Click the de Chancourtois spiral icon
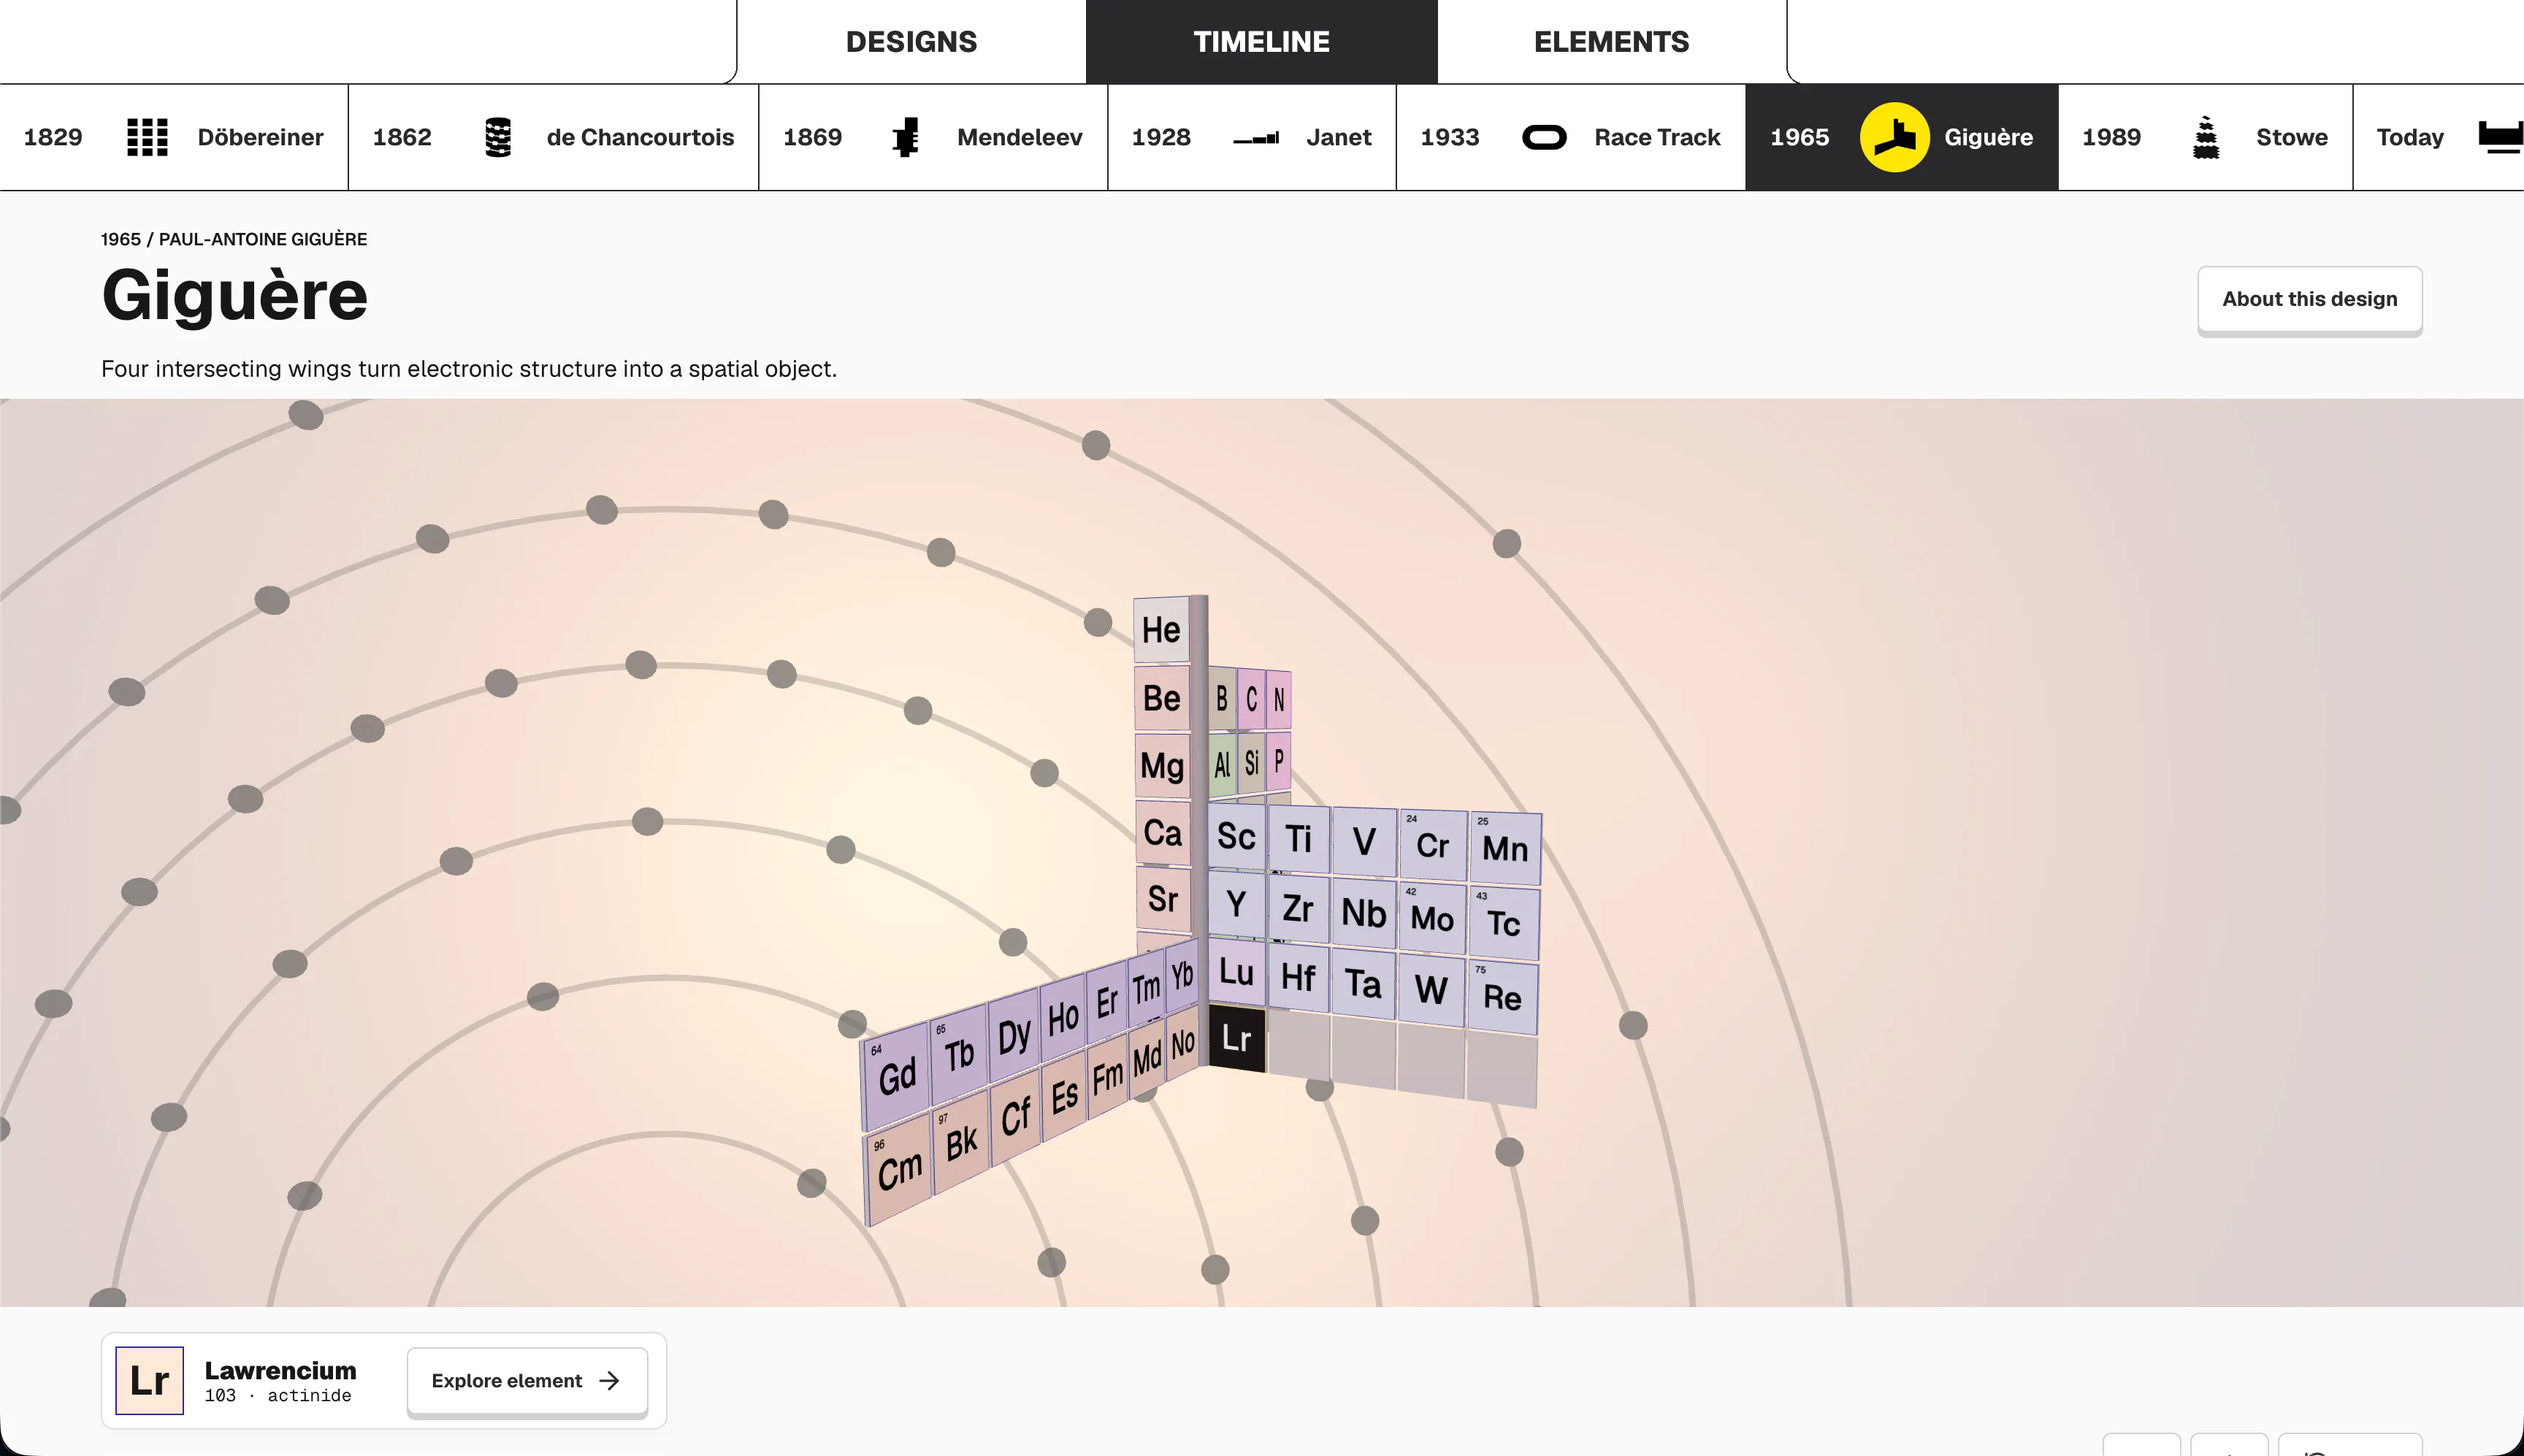This screenshot has height=1456, width=2524. 497,137
